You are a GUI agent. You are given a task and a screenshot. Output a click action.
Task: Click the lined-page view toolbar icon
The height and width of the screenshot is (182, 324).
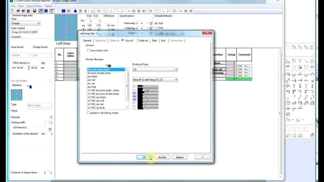click(52, 11)
